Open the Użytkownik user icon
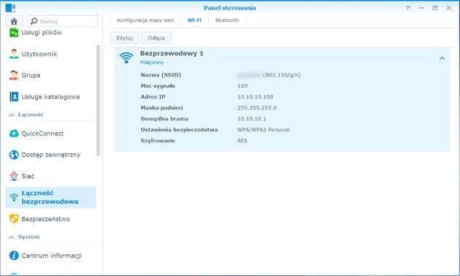 [x=14, y=54]
